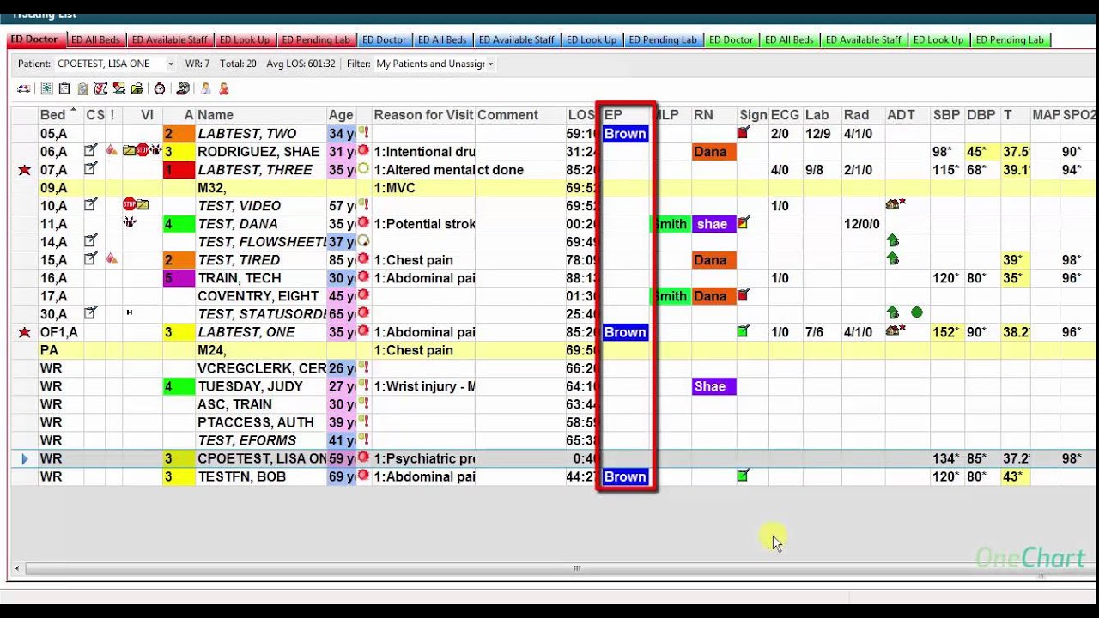Click the stop sign icon in RODRIGUEZ, SHAE row
Image resolution: width=1099 pixels, height=618 pixels.
coord(143,151)
